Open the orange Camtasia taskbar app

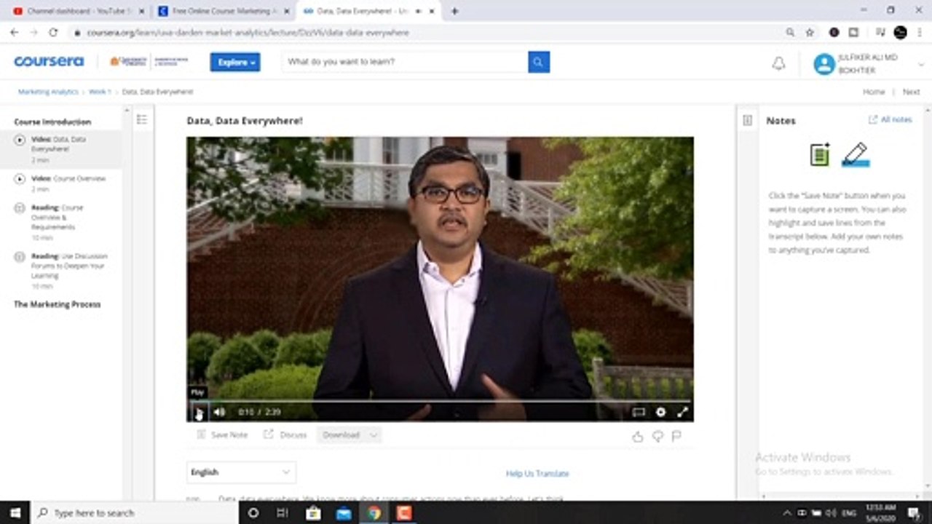pyautogui.click(x=403, y=512)
